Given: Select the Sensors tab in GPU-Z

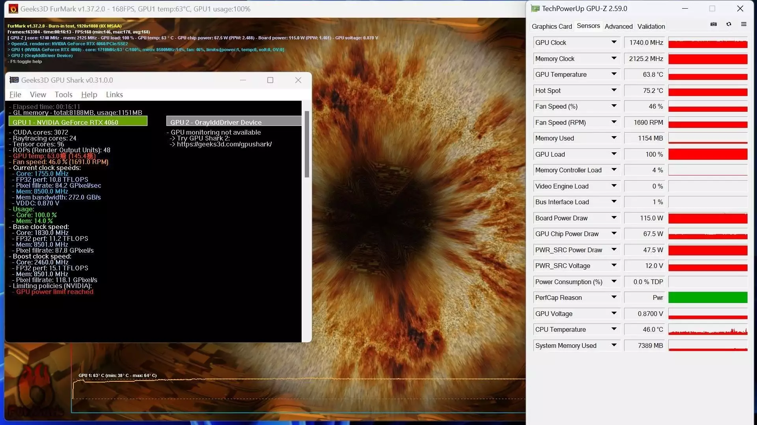Looking at the screenshot, I should click(588, 26).
